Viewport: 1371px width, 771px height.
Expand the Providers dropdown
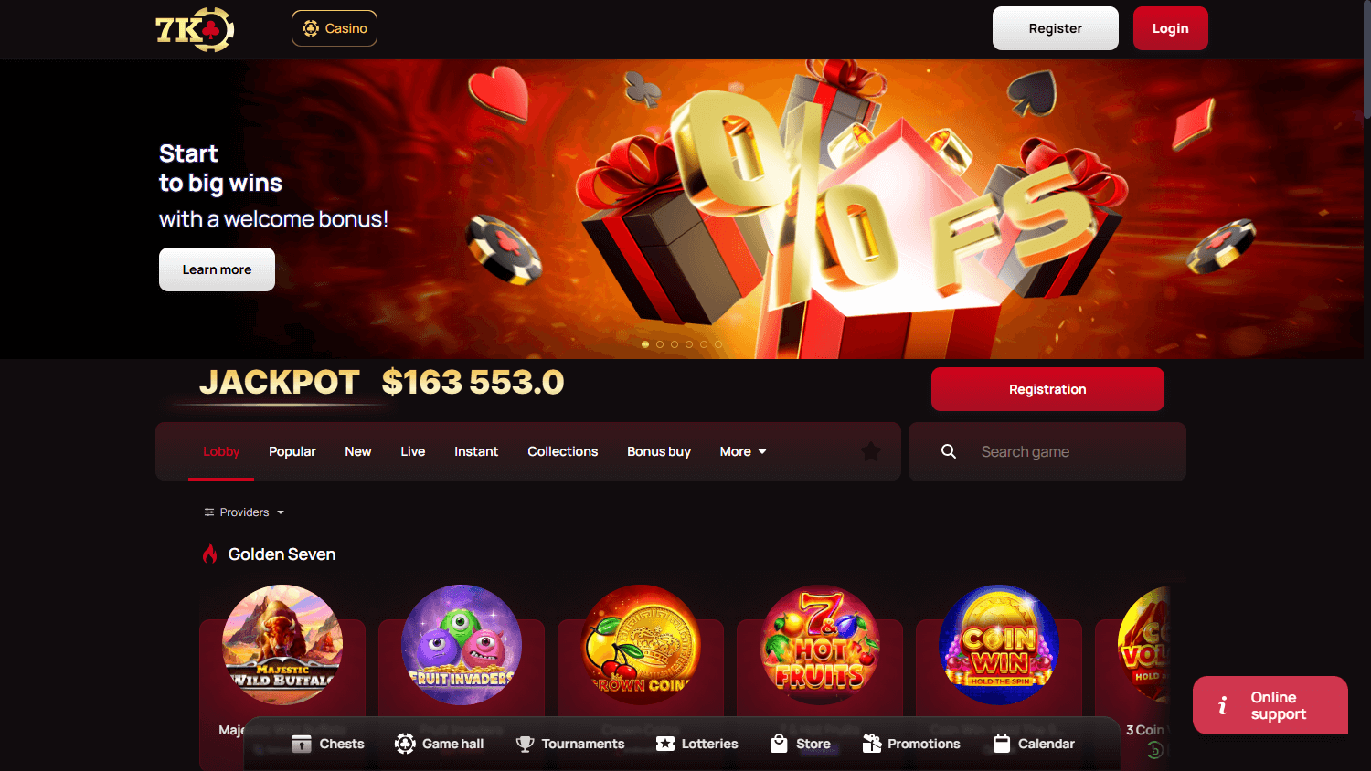click(x=244, y=512)
